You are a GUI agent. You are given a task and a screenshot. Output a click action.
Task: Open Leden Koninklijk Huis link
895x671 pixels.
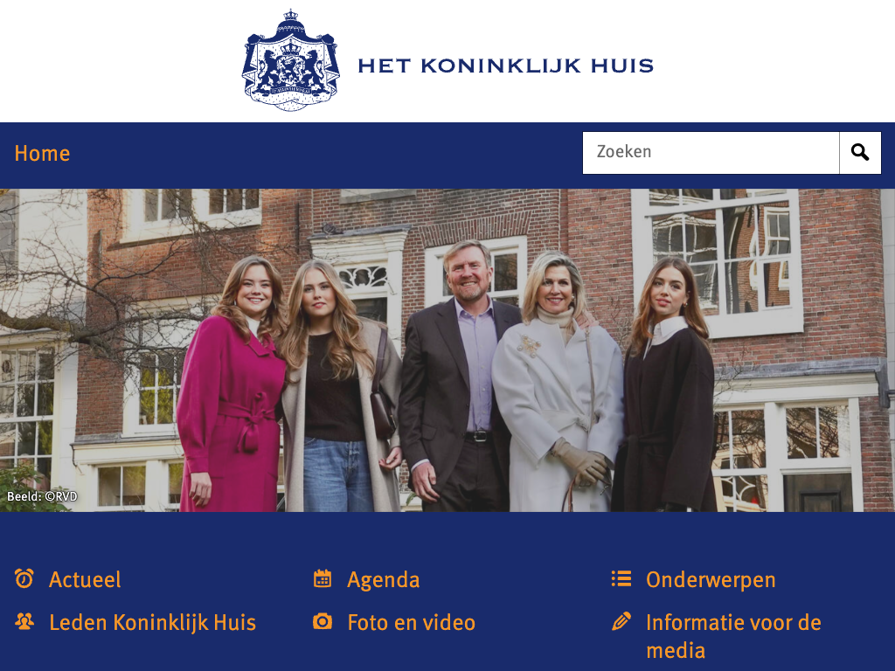(x=152, y=622)
